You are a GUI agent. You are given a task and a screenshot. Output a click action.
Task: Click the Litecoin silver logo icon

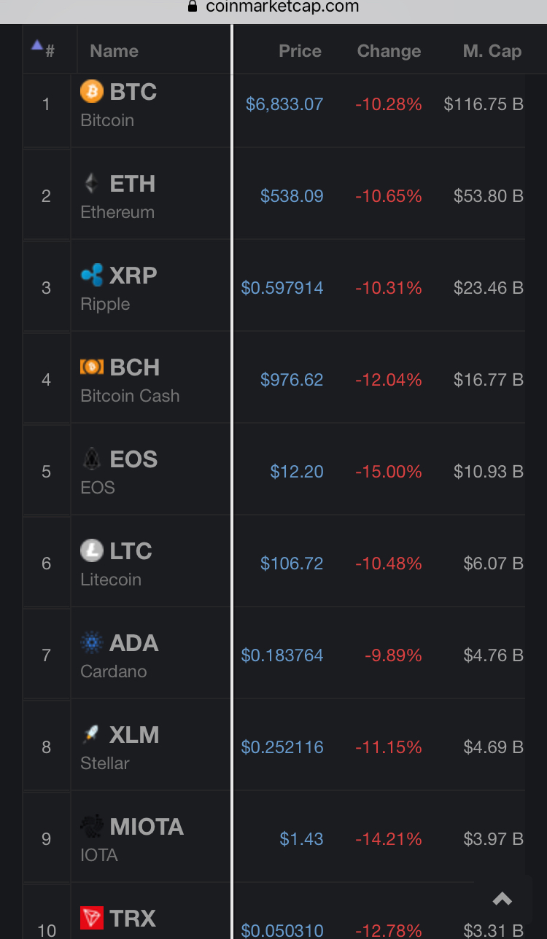[92, 550]
